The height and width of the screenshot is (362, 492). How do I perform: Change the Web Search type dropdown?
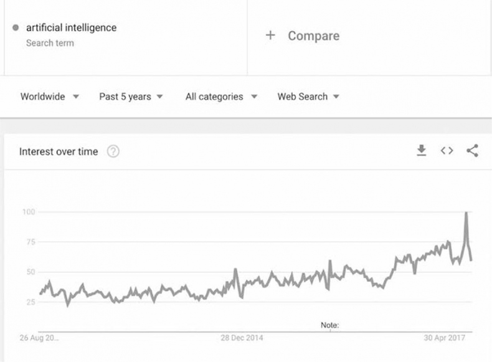point(308,97)
